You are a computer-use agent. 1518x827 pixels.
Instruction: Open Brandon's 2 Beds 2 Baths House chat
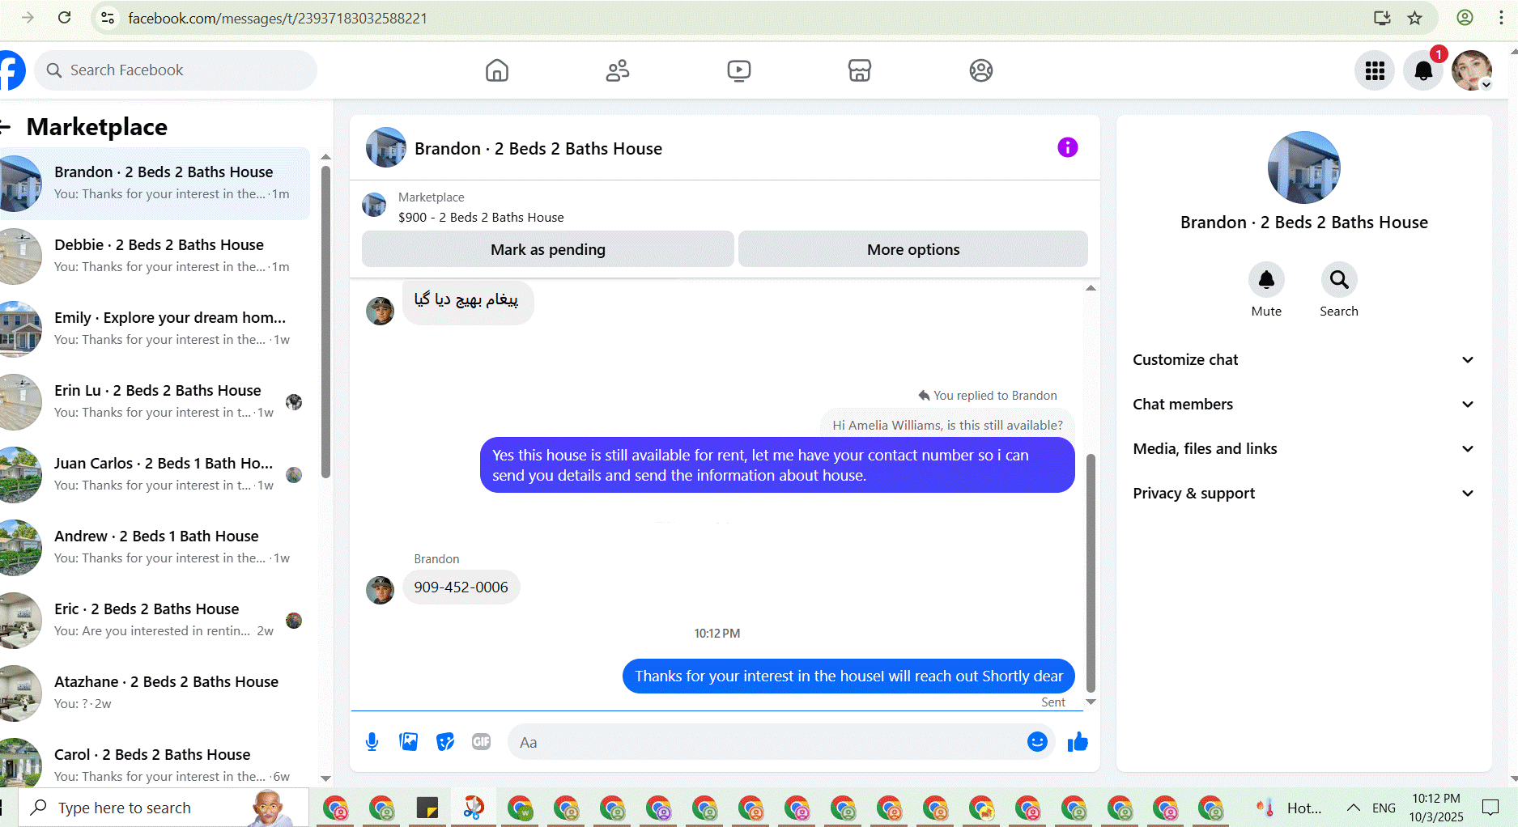pos(154,184)
